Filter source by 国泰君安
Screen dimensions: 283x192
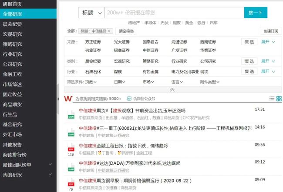click(x=151, y=42)
